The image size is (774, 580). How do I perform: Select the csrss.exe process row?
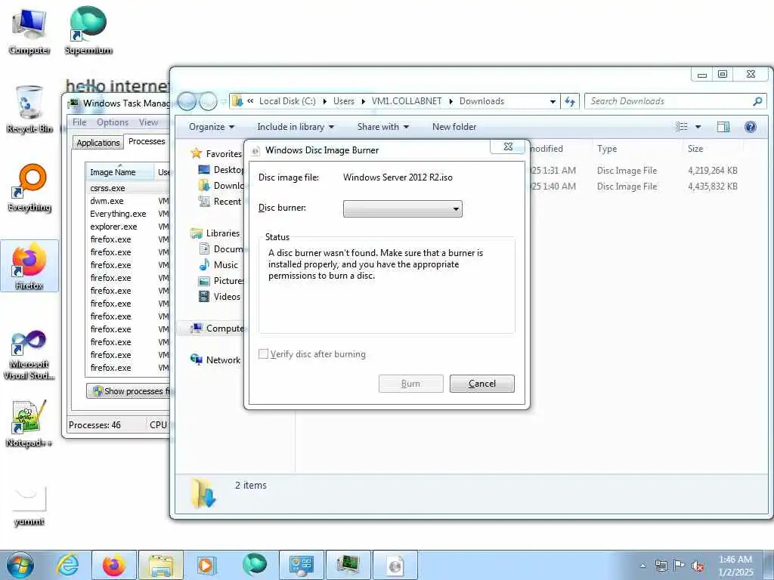128,188
